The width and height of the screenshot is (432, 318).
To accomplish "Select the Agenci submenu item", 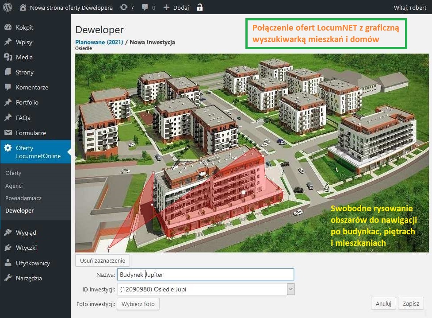I will pos(14,186).
